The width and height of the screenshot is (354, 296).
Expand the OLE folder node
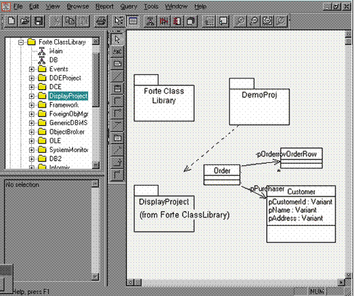32,141
